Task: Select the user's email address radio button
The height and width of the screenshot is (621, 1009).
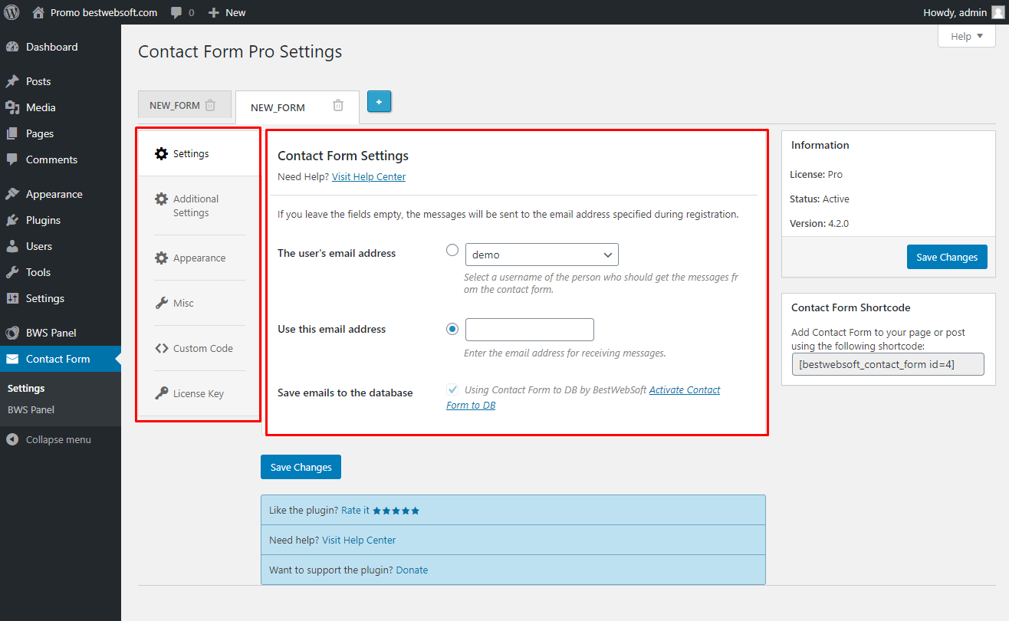Action: 452,250
